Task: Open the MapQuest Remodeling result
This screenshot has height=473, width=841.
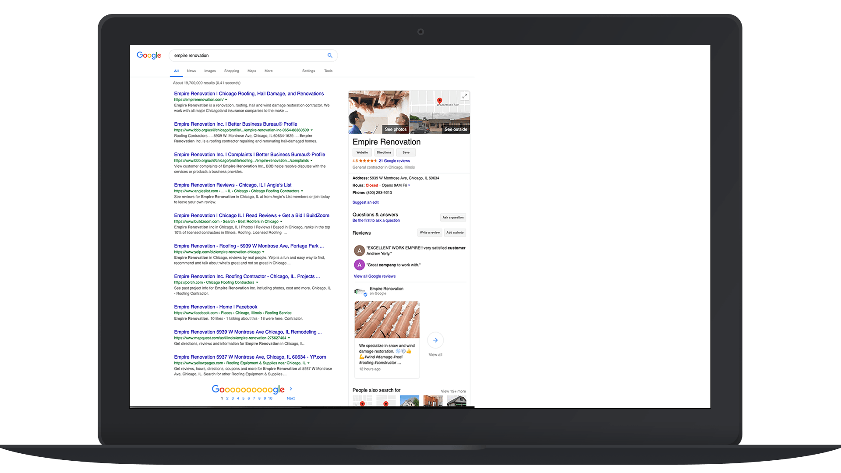Action: tap(248, 332)
